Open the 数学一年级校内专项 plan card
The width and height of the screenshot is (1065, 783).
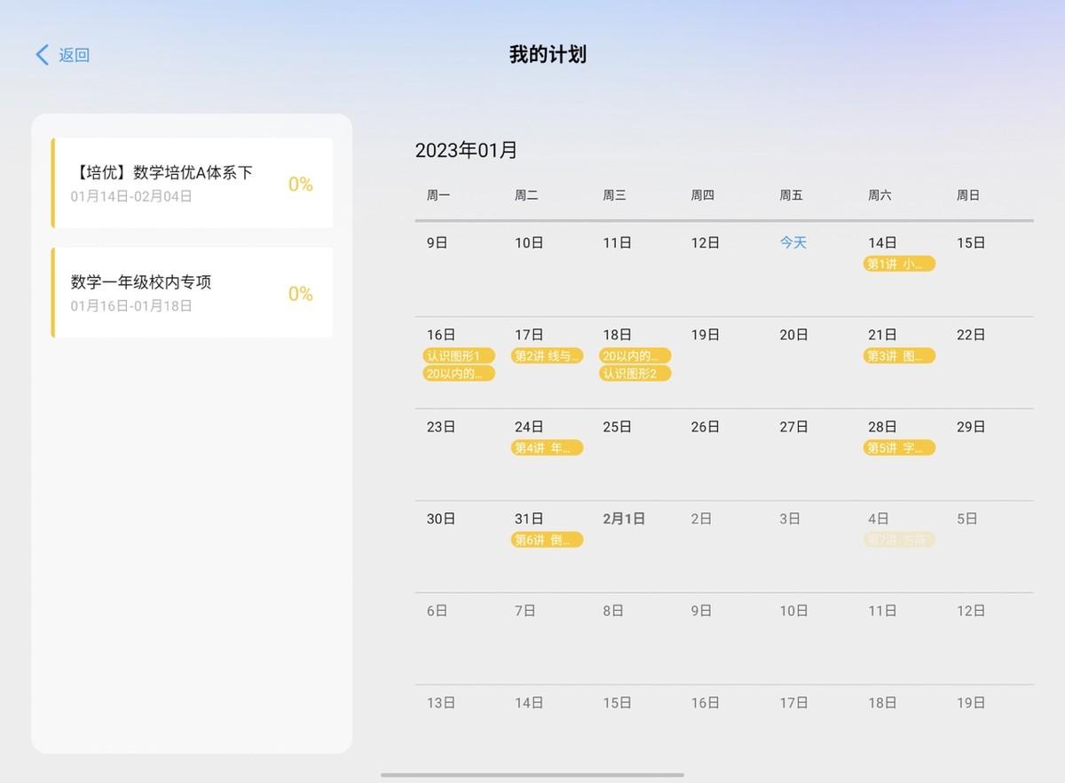coord(191,292)
